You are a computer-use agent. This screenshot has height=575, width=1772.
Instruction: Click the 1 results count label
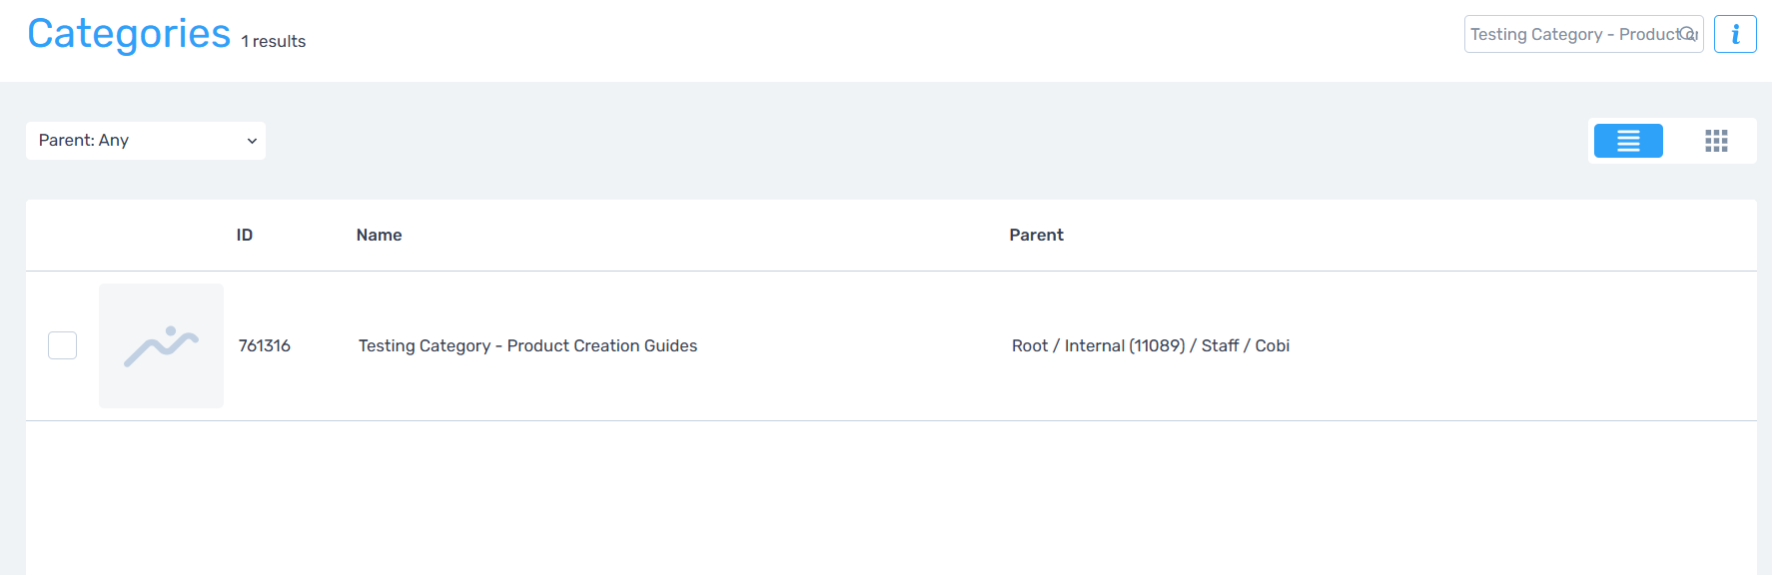[274, 42]
